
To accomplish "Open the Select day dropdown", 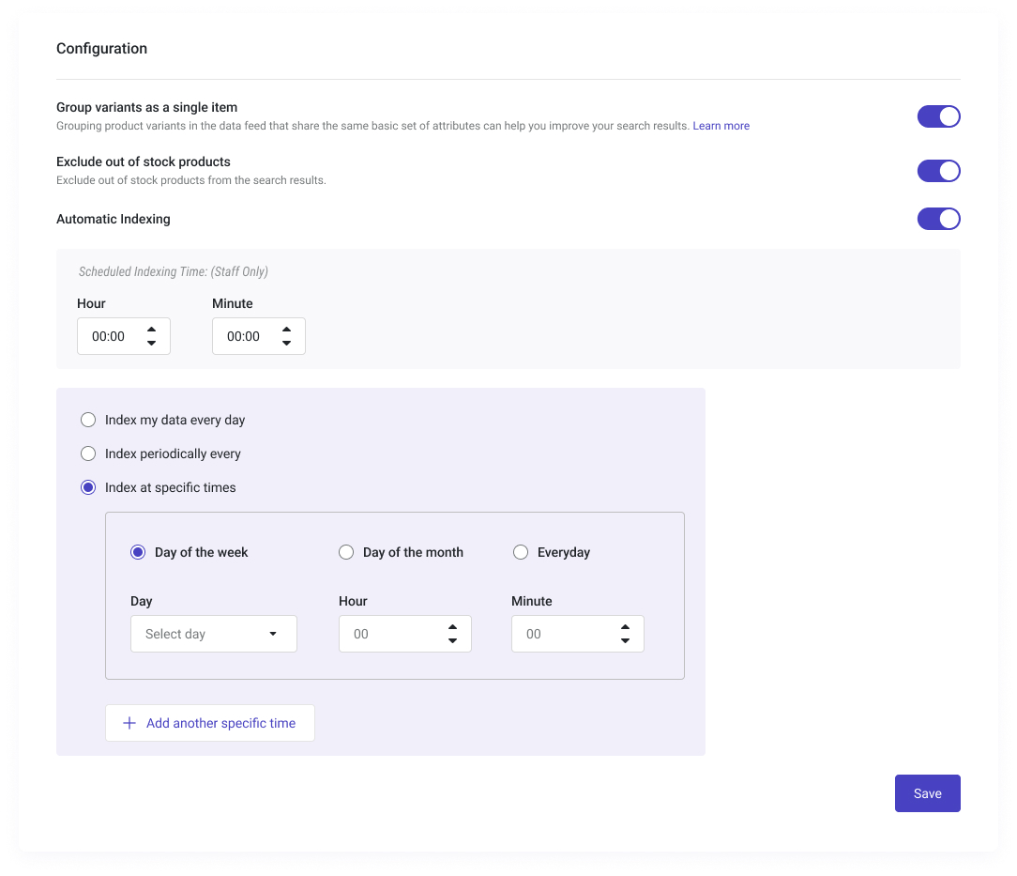I will (213, 634).
